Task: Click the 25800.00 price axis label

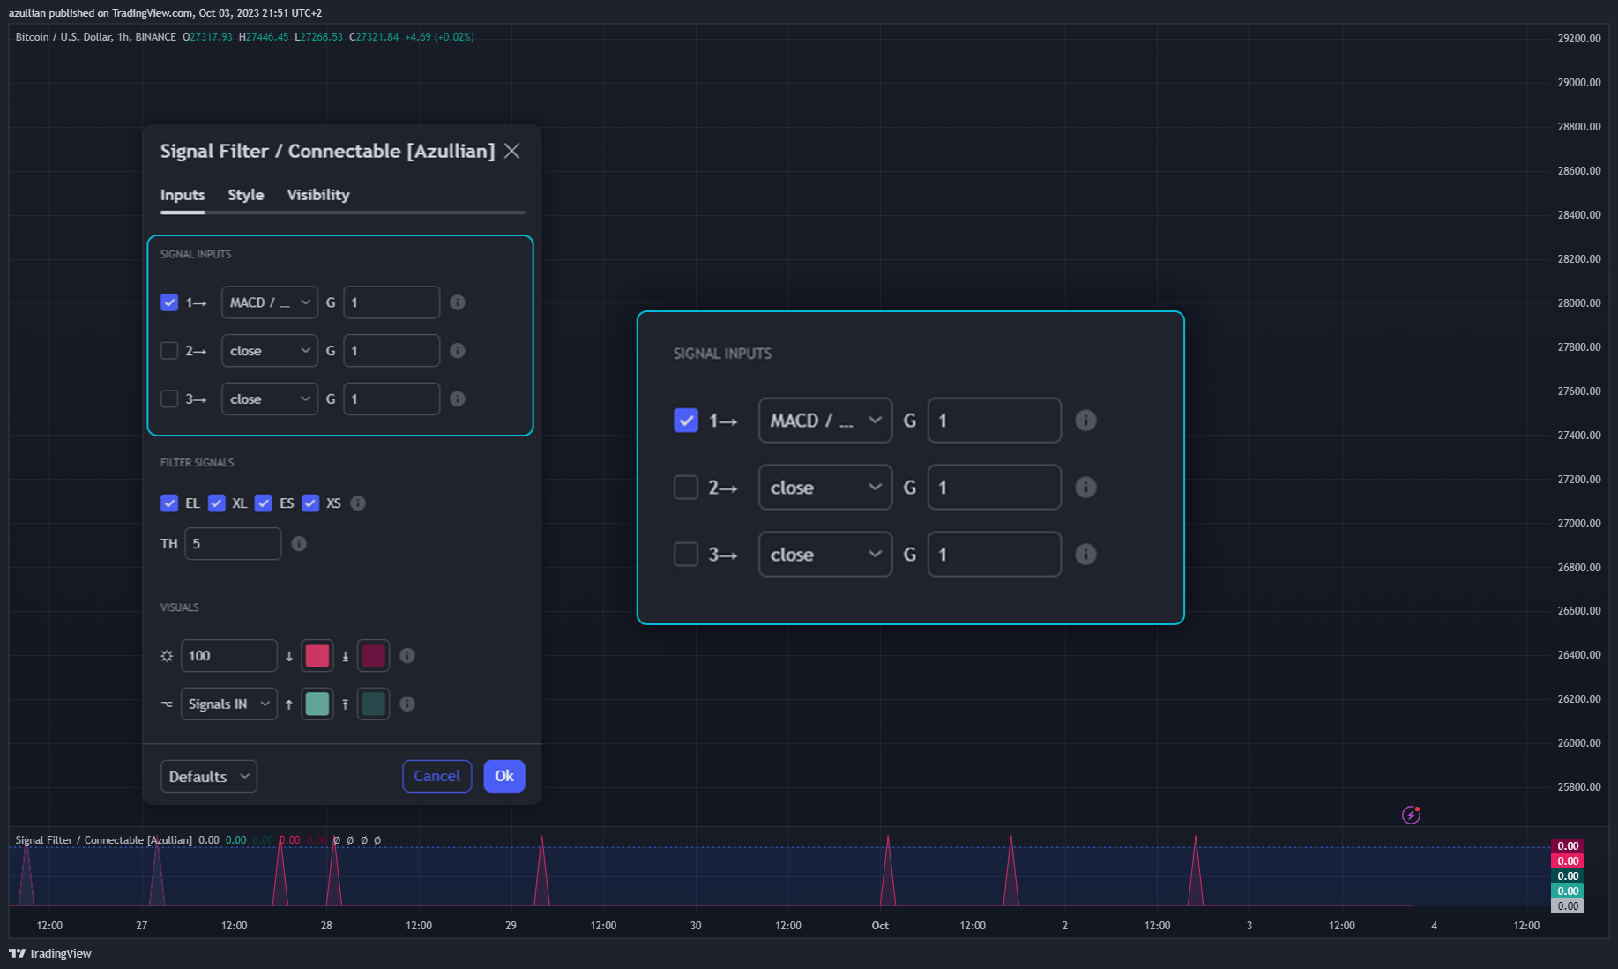Action: (x=1579, y=787)
